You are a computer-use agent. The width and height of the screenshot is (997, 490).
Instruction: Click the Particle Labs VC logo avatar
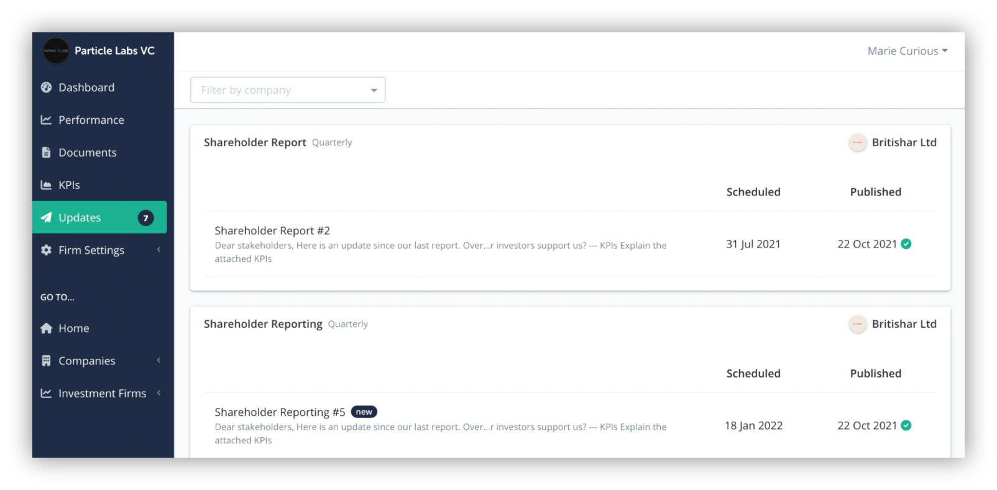(56, 51)
